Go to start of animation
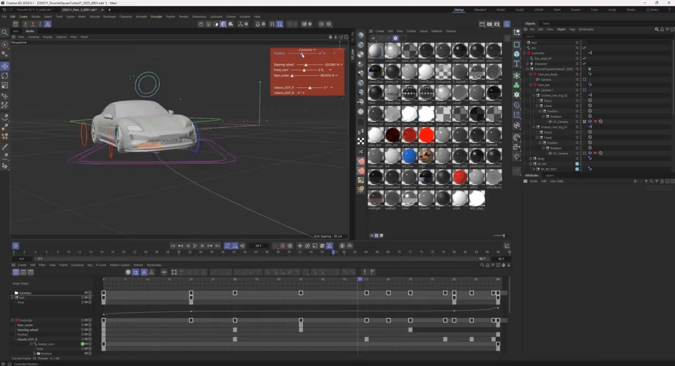 coord(173,246)
